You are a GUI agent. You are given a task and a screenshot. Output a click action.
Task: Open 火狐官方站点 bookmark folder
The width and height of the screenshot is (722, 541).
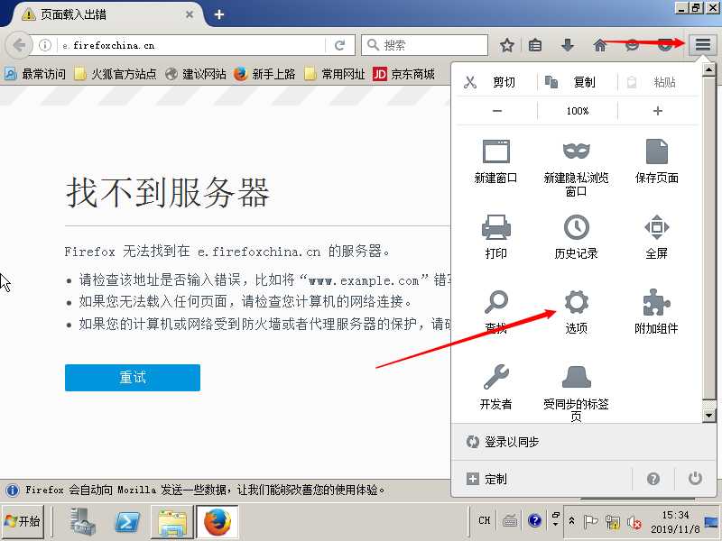pos(116,74)
